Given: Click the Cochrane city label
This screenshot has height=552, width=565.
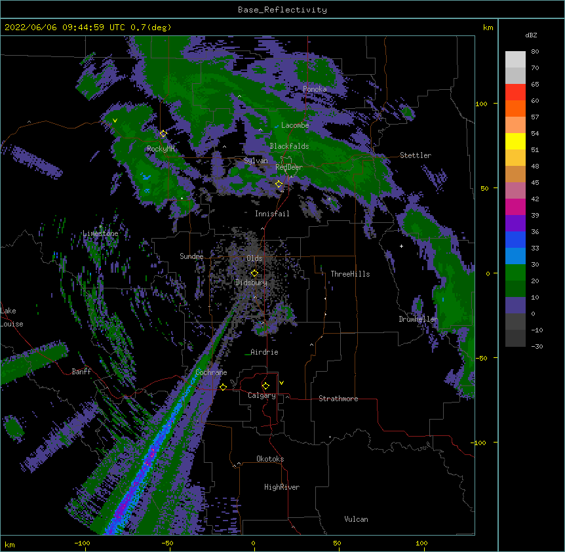Looking at the screenshot, I should (211, 372).
